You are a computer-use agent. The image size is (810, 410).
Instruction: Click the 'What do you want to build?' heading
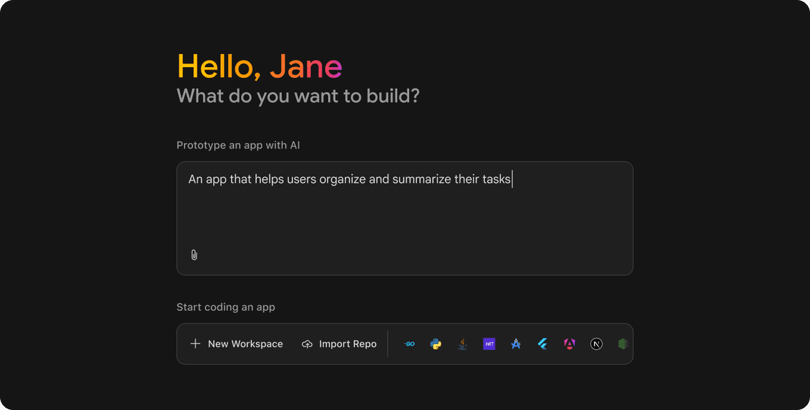(x=298, y=96)
